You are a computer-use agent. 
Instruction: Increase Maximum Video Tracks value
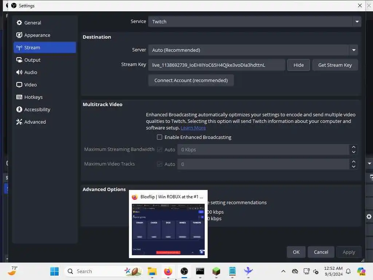[x=353, y=162]
